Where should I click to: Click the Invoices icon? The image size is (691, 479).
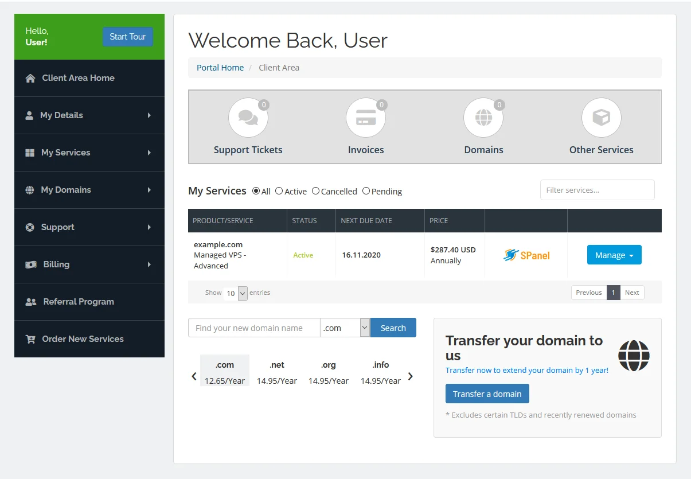366,117
